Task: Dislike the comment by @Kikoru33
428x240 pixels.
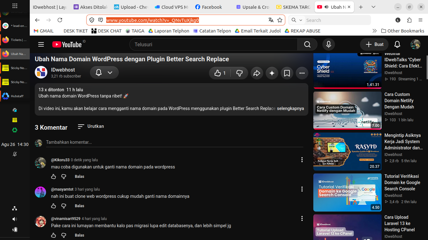Action: pyautogui.click(x=64, y=177)
